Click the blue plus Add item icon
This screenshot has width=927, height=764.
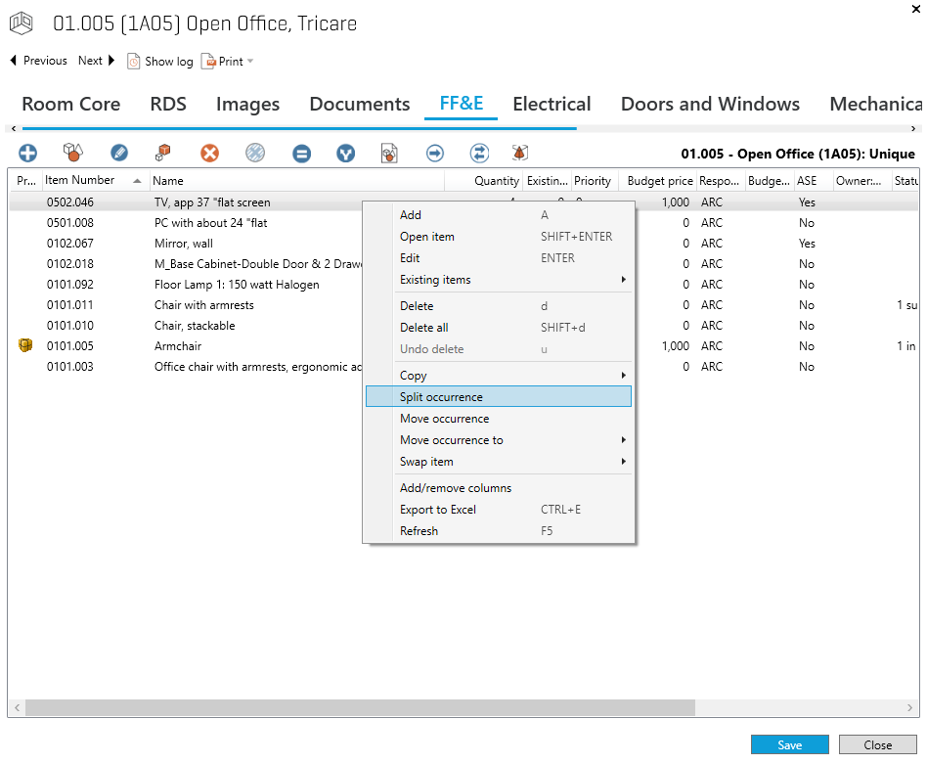click(x=27, y=153)
